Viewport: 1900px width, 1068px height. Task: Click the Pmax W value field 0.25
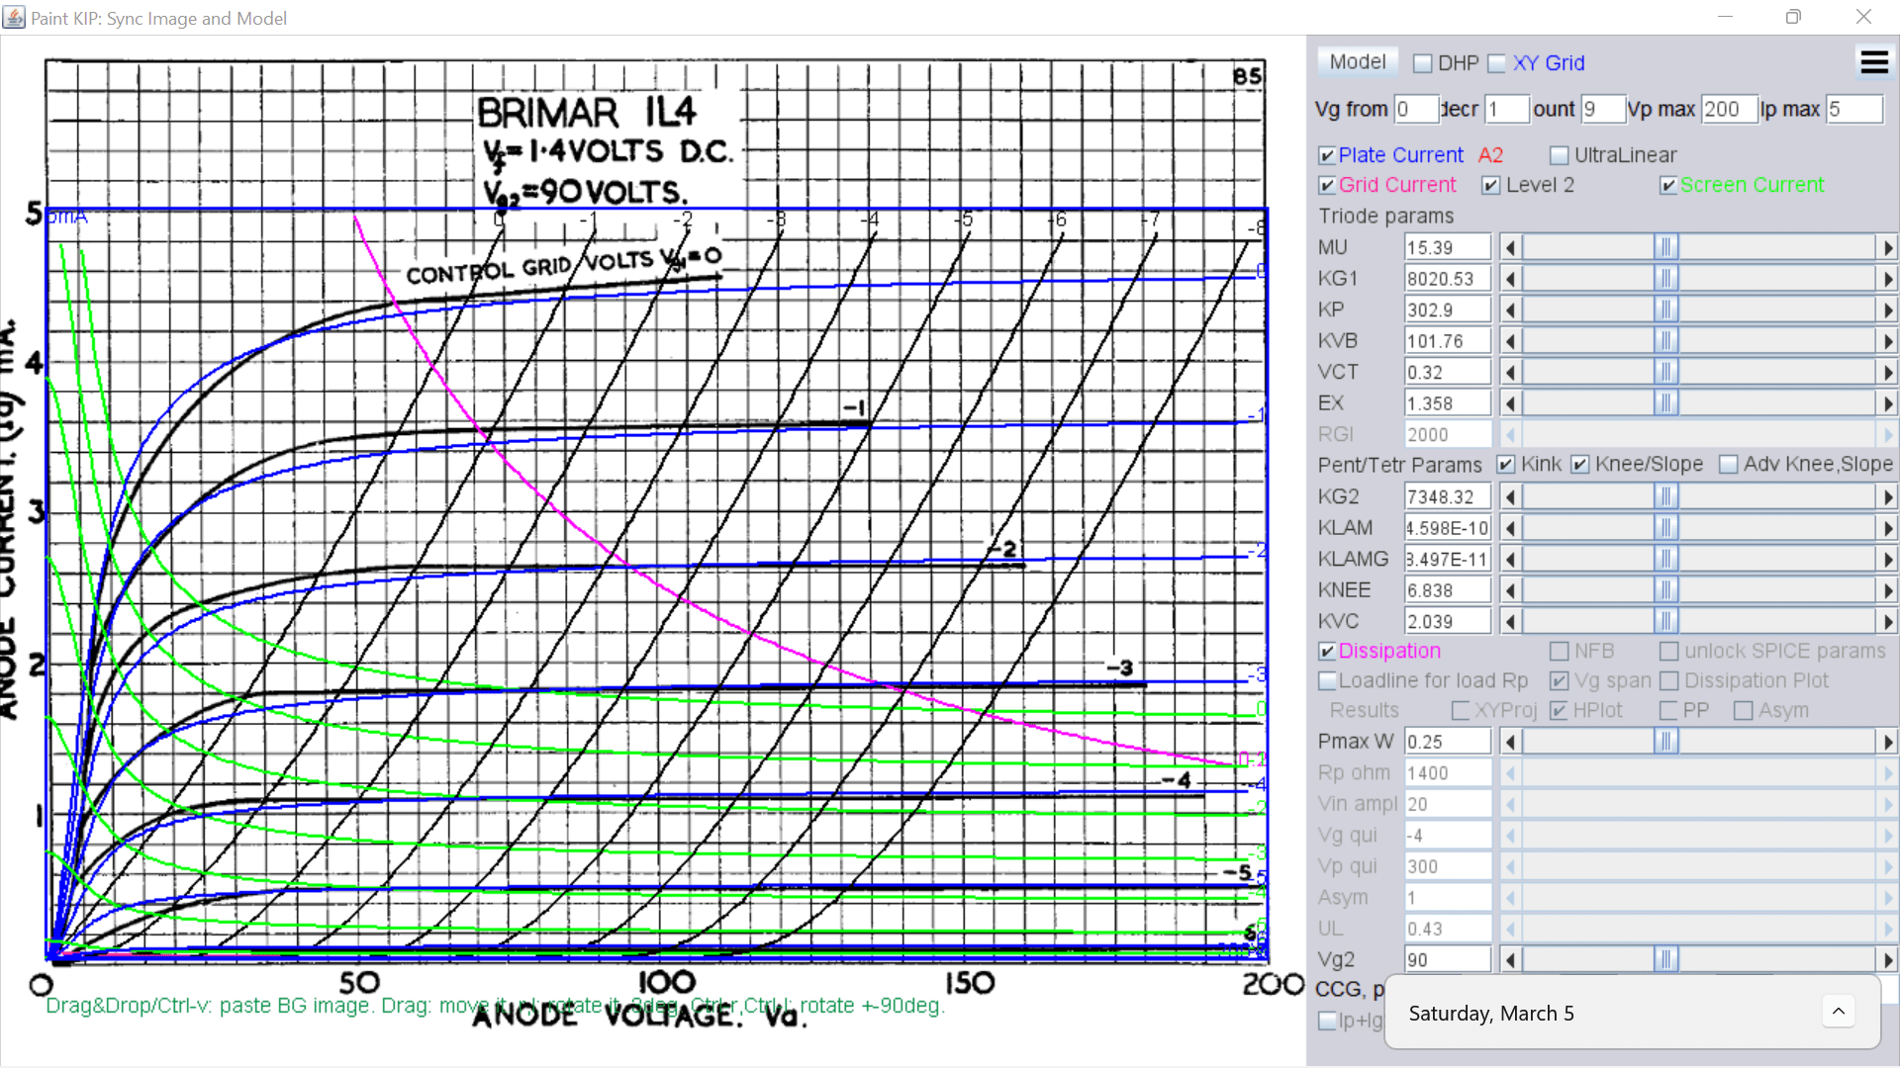[x=1448, y=741]
